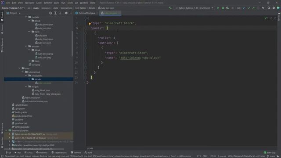Open the Build menu
Screen dimensions: 281x158
(57, 3)
